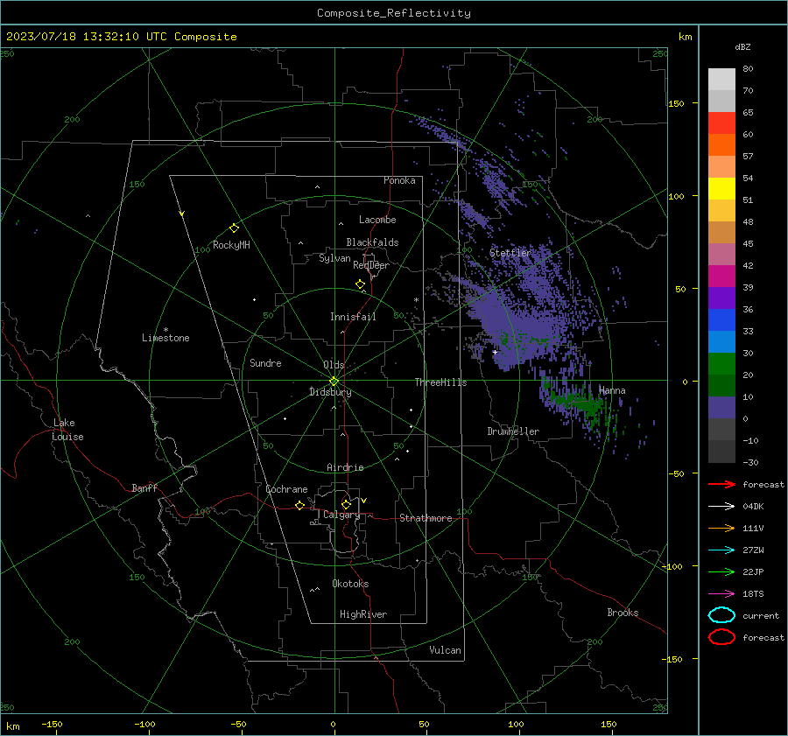
Task: Click the red 'forecast' ellipse icon
Action: click(721, 637)
